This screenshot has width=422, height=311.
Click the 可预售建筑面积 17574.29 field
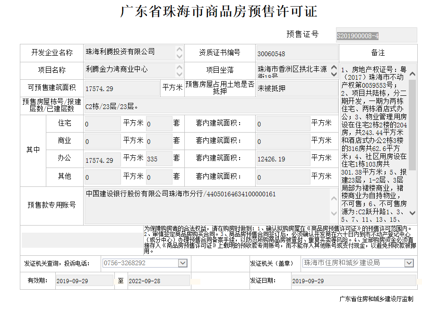click(x=121, y=88)
